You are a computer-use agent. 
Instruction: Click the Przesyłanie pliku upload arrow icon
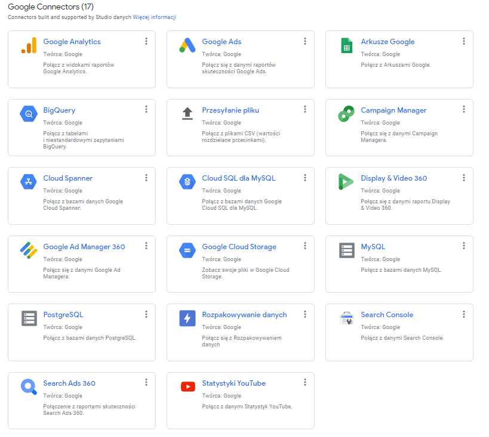coord(187,113)
